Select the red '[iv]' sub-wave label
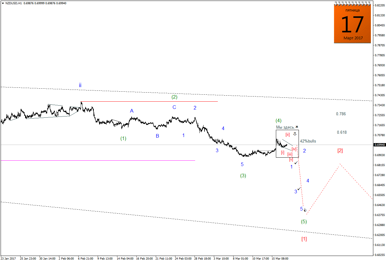 tap(294, 149)
